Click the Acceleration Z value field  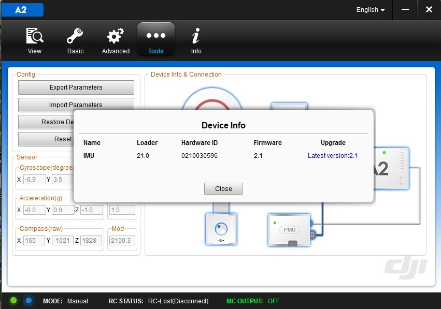point(92,210)
